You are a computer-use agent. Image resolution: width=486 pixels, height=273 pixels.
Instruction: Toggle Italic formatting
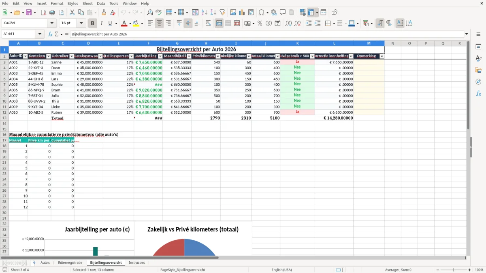coord(102,23)
